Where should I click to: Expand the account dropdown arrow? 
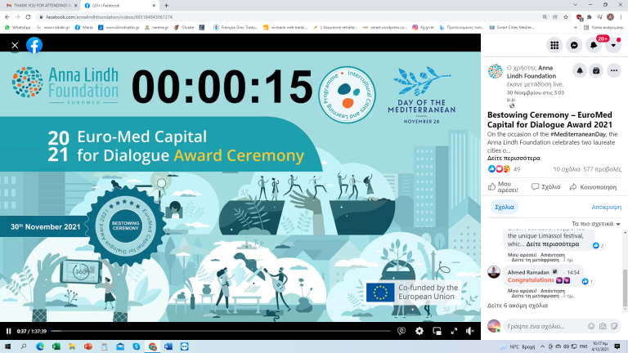click(614, 46)
